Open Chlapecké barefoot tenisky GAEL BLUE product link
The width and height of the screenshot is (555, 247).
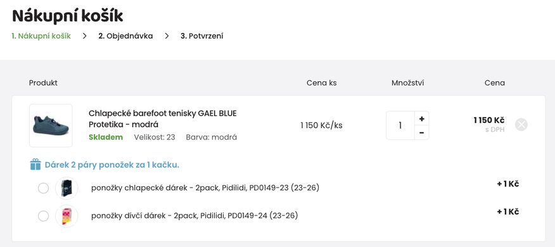(162, 119)
